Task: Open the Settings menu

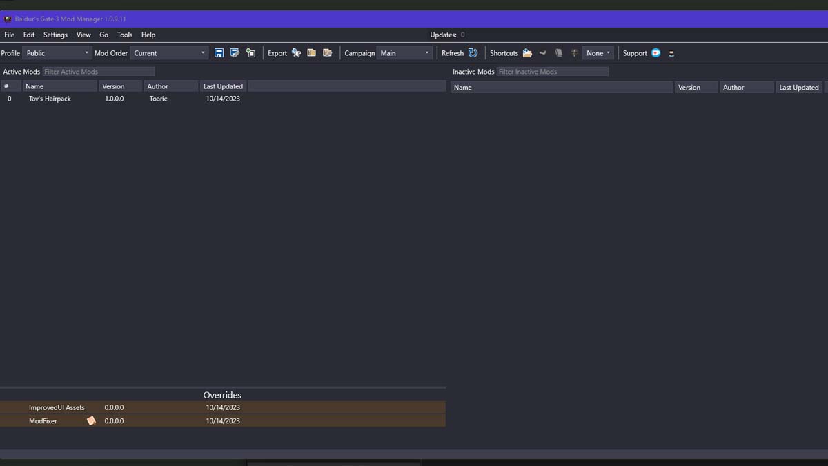Action: coord(55,35)
